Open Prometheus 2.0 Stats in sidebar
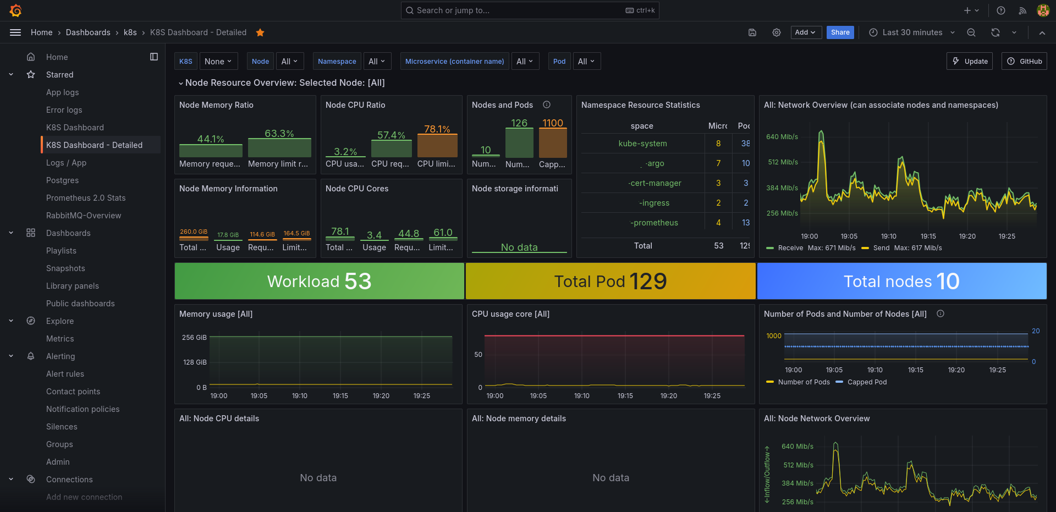This screenshot has height=512, width=1056. click(x=86, y=198)
